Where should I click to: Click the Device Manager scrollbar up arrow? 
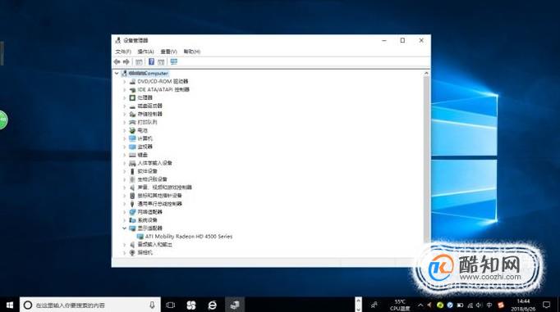coord(426,74)
